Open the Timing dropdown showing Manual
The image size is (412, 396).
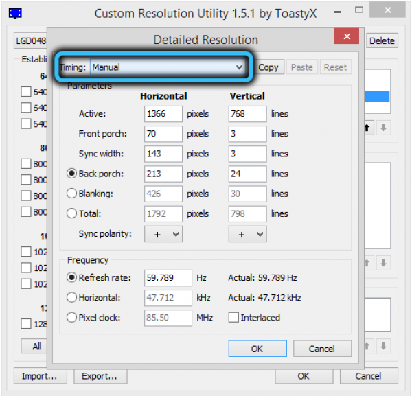point(168,67)
